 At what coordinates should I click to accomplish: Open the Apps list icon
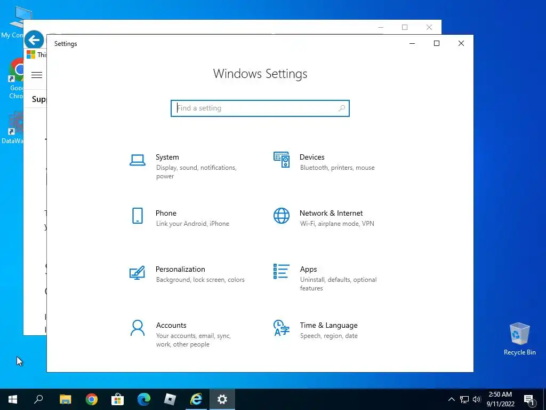[x=282, y=271]
